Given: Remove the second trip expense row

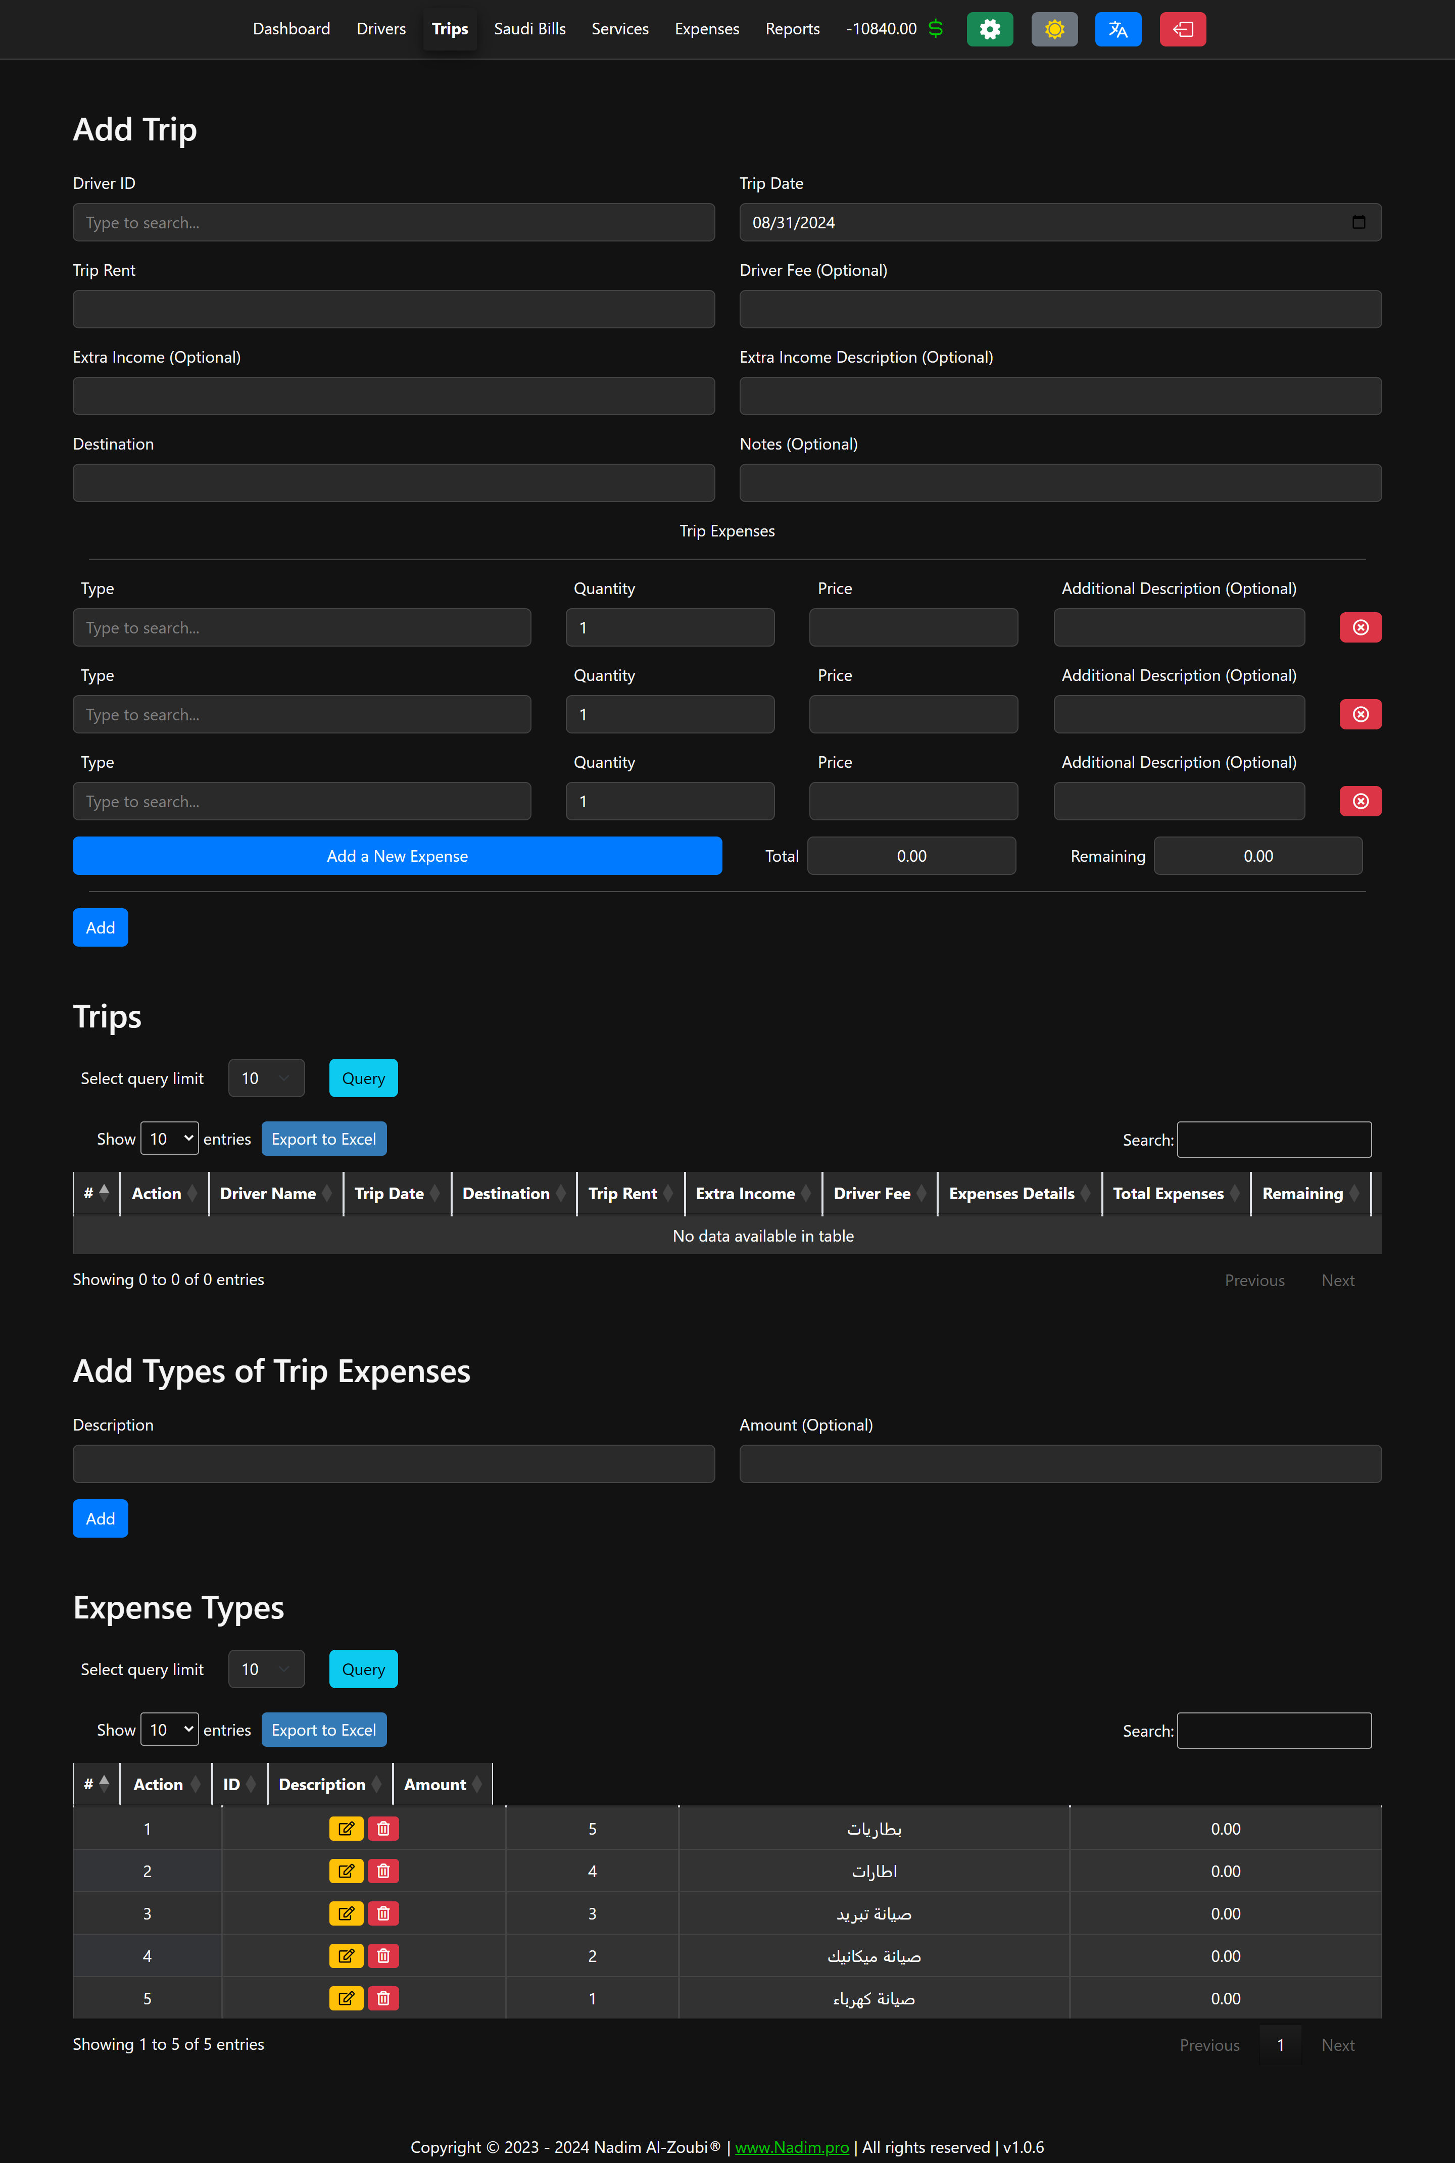Looking at the screenshot, I should pyautogui.click(x=1361, y=714).
